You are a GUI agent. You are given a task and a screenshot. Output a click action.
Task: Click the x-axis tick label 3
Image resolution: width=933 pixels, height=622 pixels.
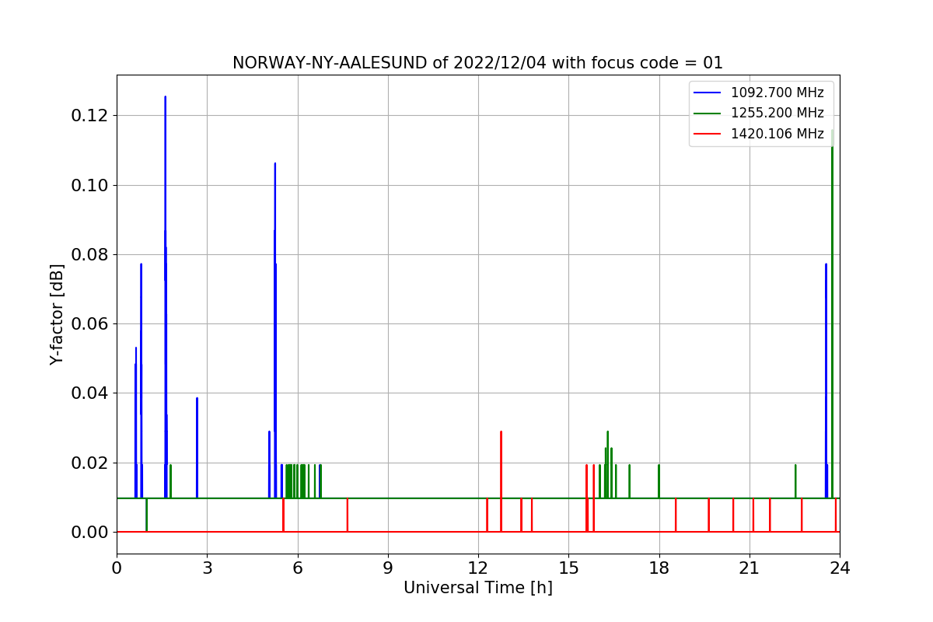pos(207,568)
